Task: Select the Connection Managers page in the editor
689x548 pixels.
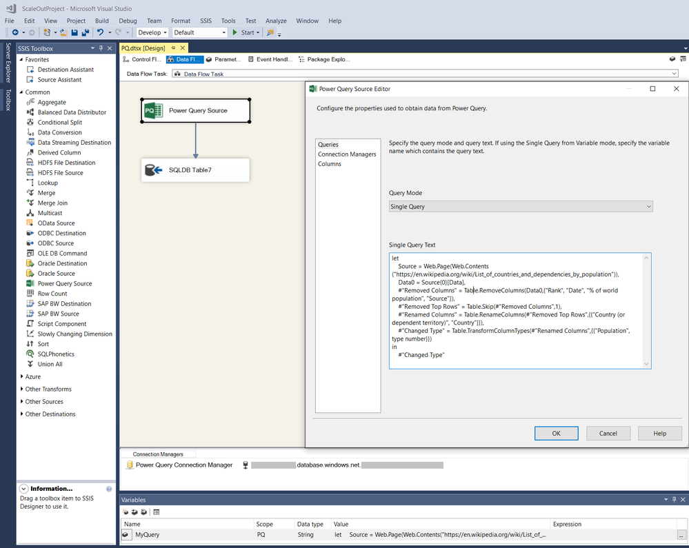Action: (347, 154)
